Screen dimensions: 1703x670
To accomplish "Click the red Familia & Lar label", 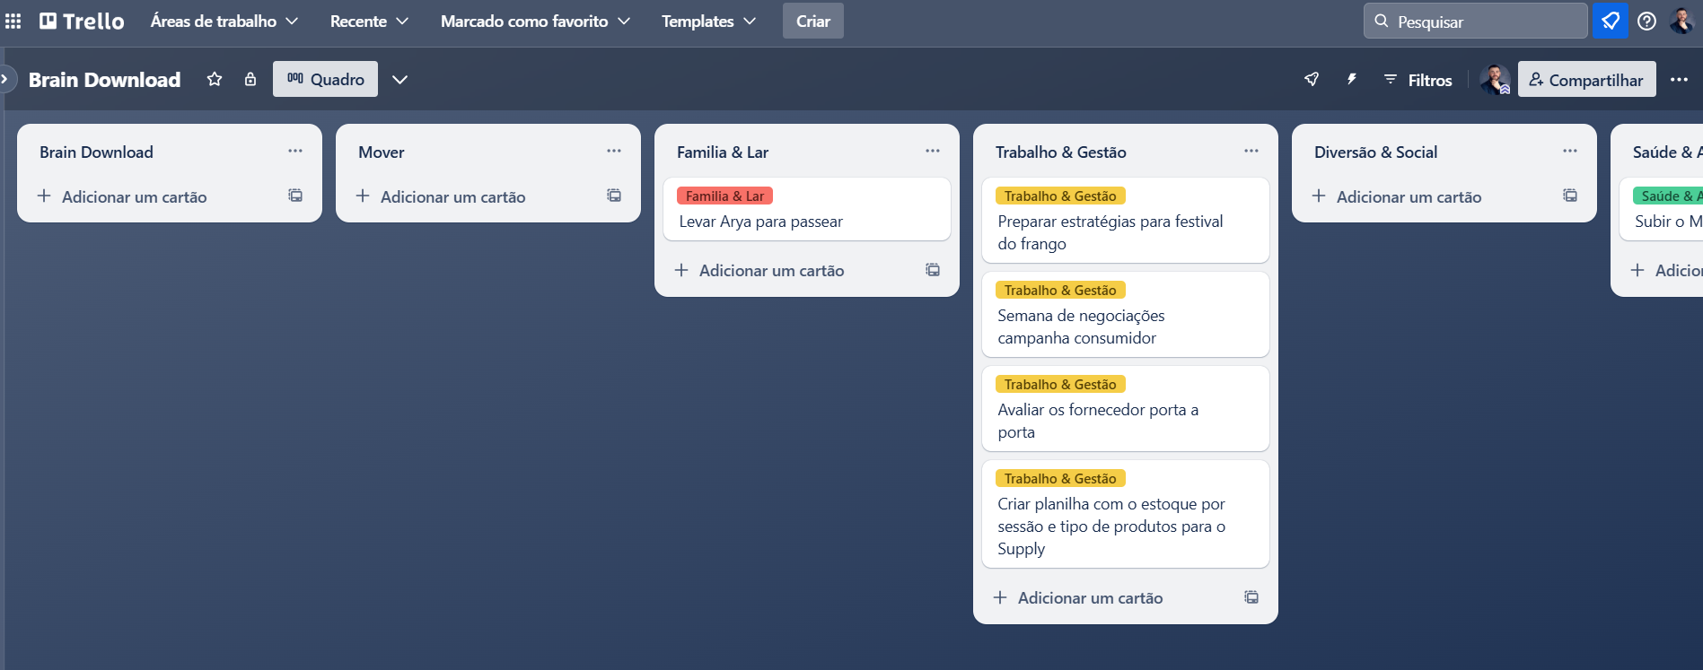I will 724,196.
